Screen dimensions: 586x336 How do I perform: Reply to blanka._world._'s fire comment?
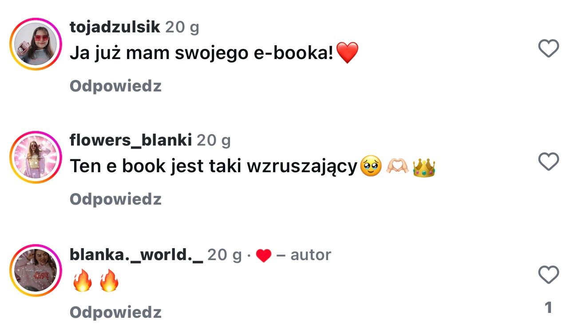coord(115,312)
